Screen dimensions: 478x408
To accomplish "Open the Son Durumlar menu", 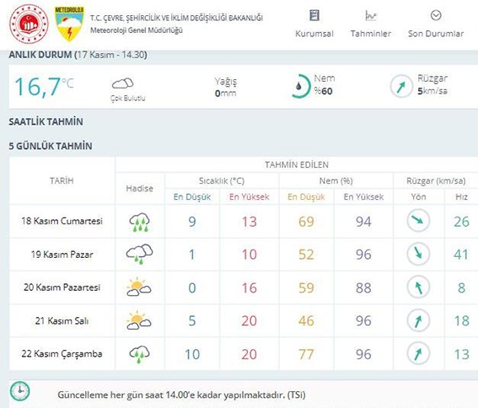I will pyautogui.click(x=436, y=34).
